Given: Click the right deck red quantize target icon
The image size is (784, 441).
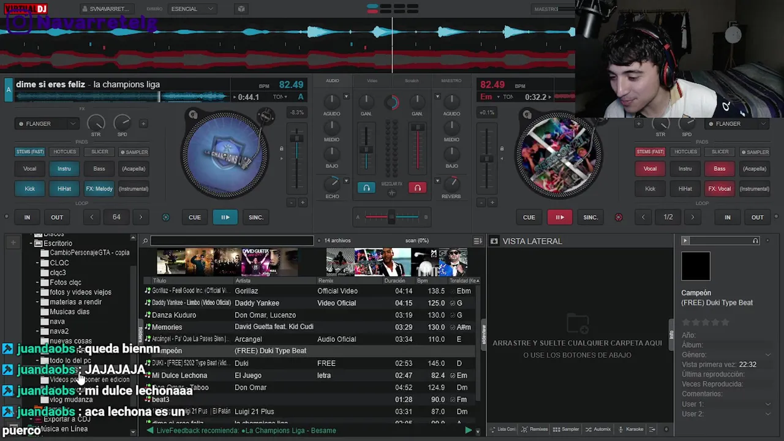Looking at the screenshot, I should pyautogui.click(x=618, y=217).
